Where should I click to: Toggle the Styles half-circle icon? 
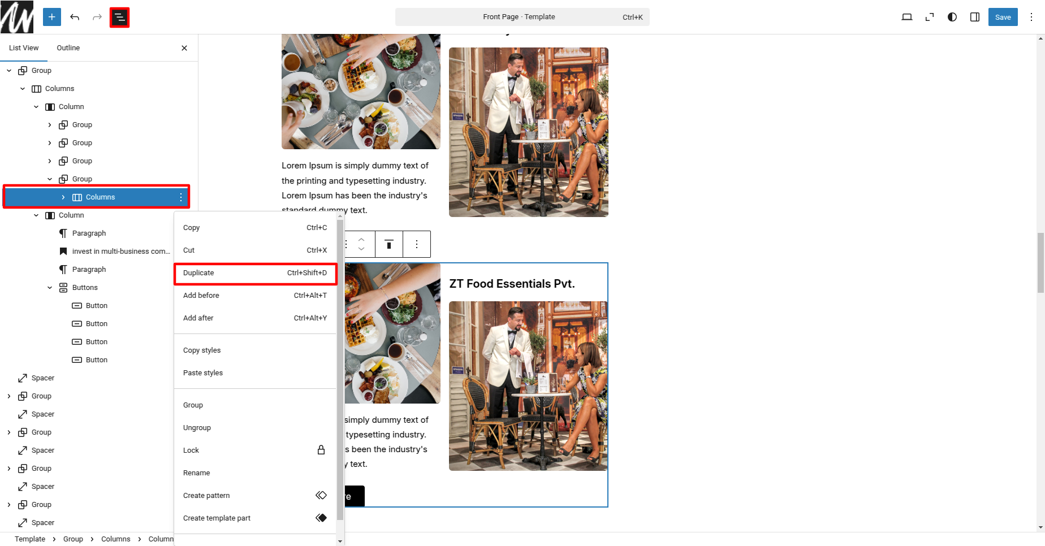(952, 17)
